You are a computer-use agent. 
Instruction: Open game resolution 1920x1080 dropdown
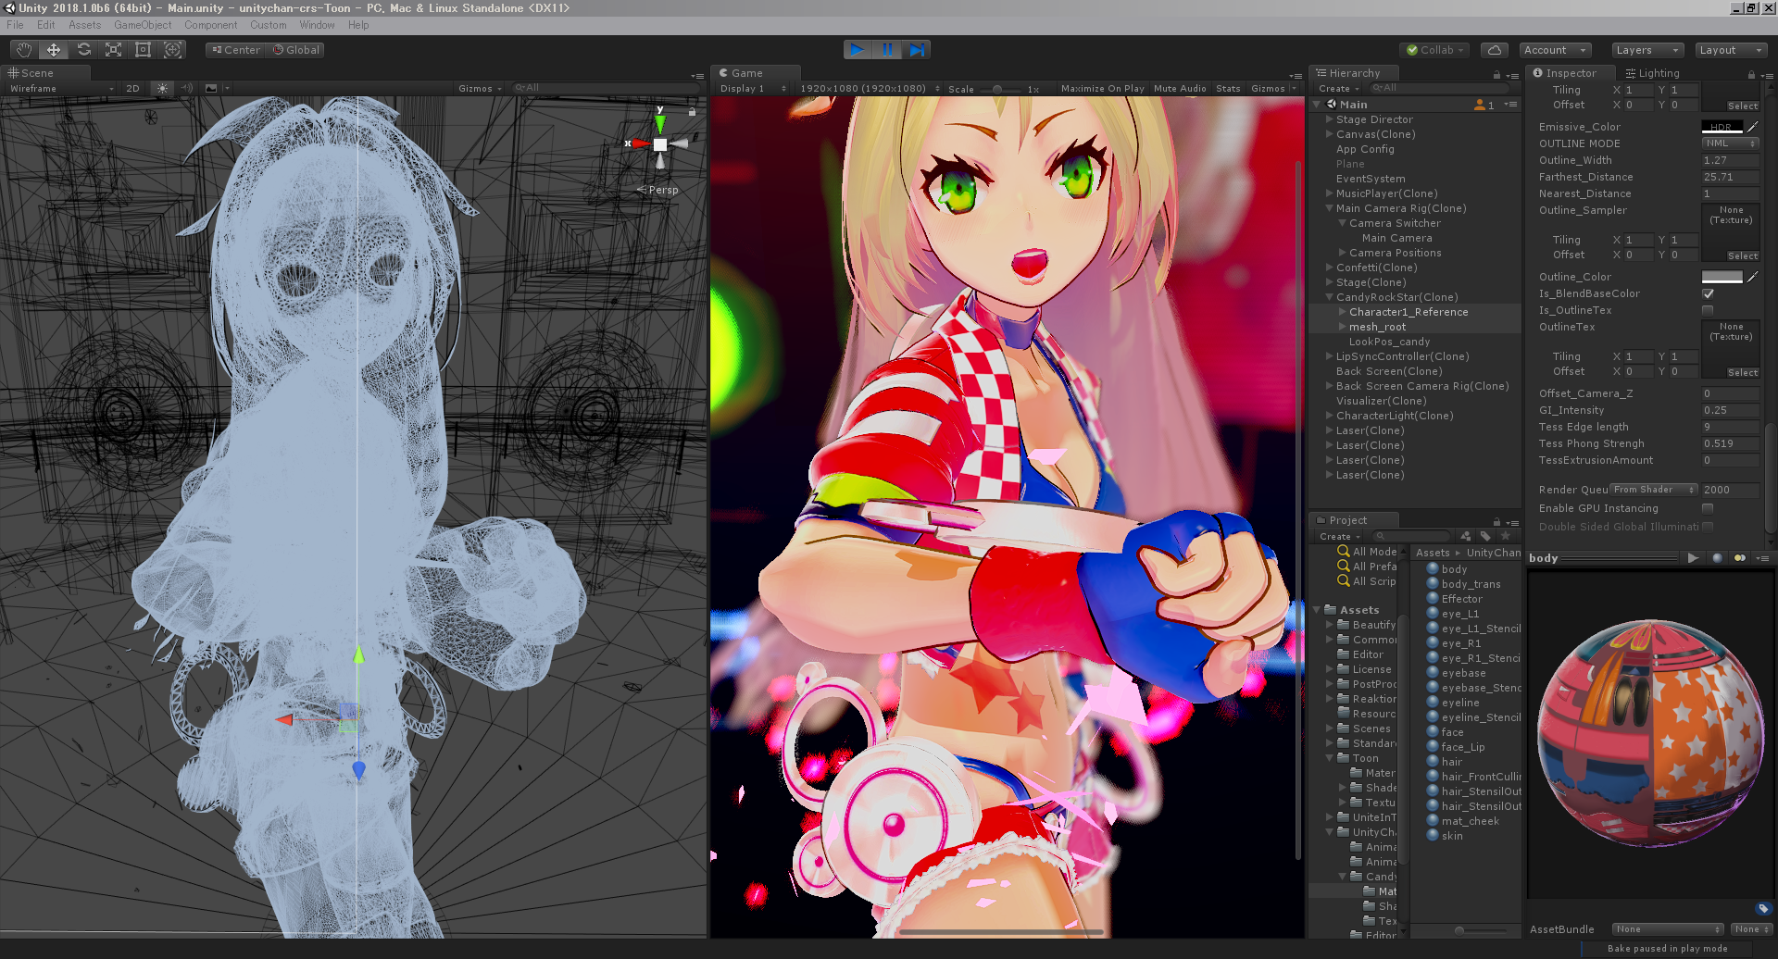coord(870,89)
